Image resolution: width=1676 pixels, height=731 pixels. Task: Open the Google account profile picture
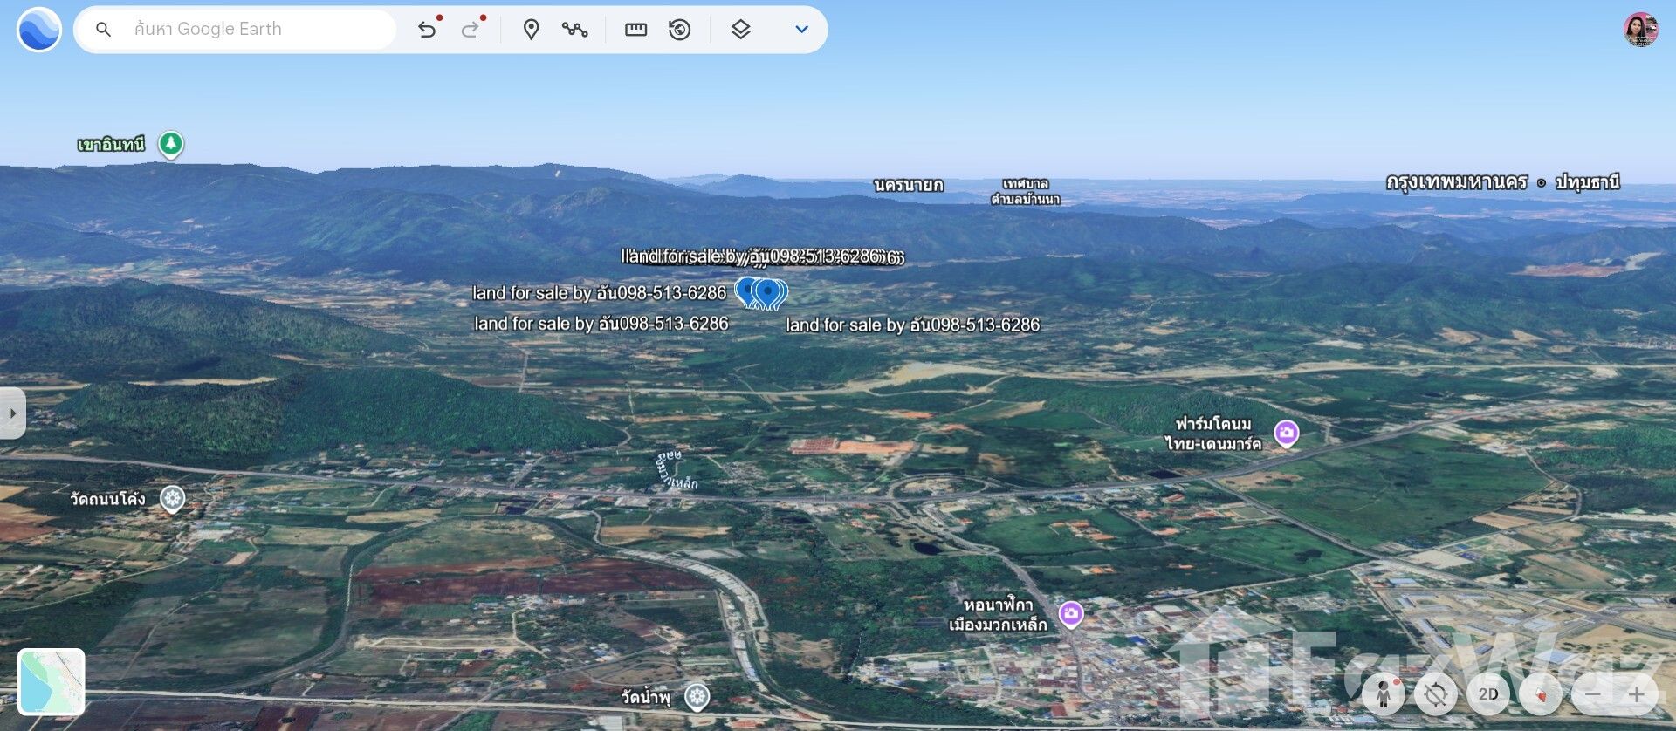[1640, 30]
